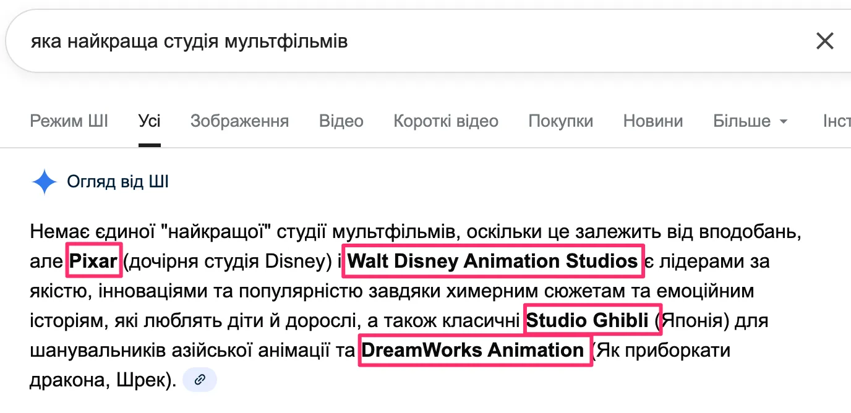Click the Огляд від ШІ heading

pyautogui.click(x=118, y=182)
